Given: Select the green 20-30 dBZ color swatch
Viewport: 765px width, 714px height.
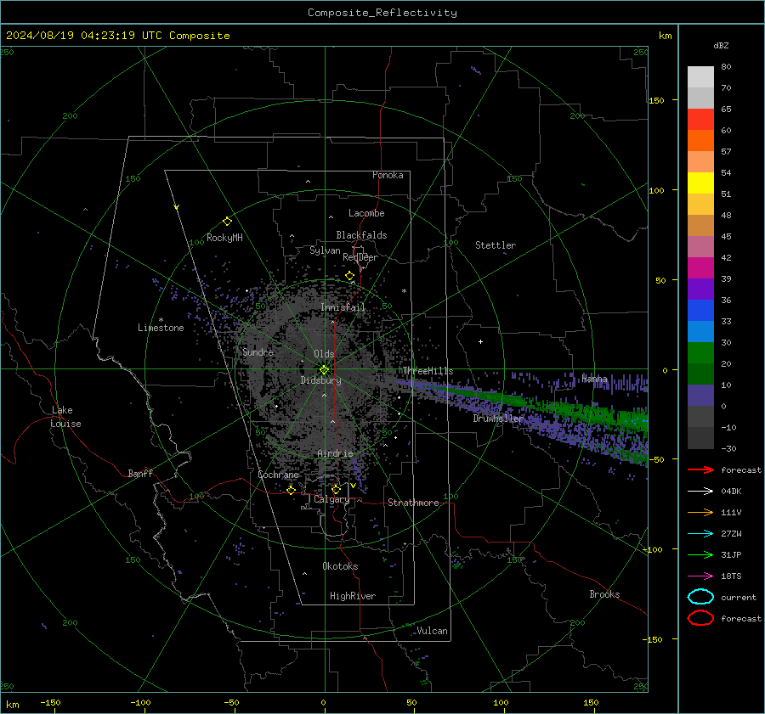Looking at the screenshot, I should pos(700,353).
